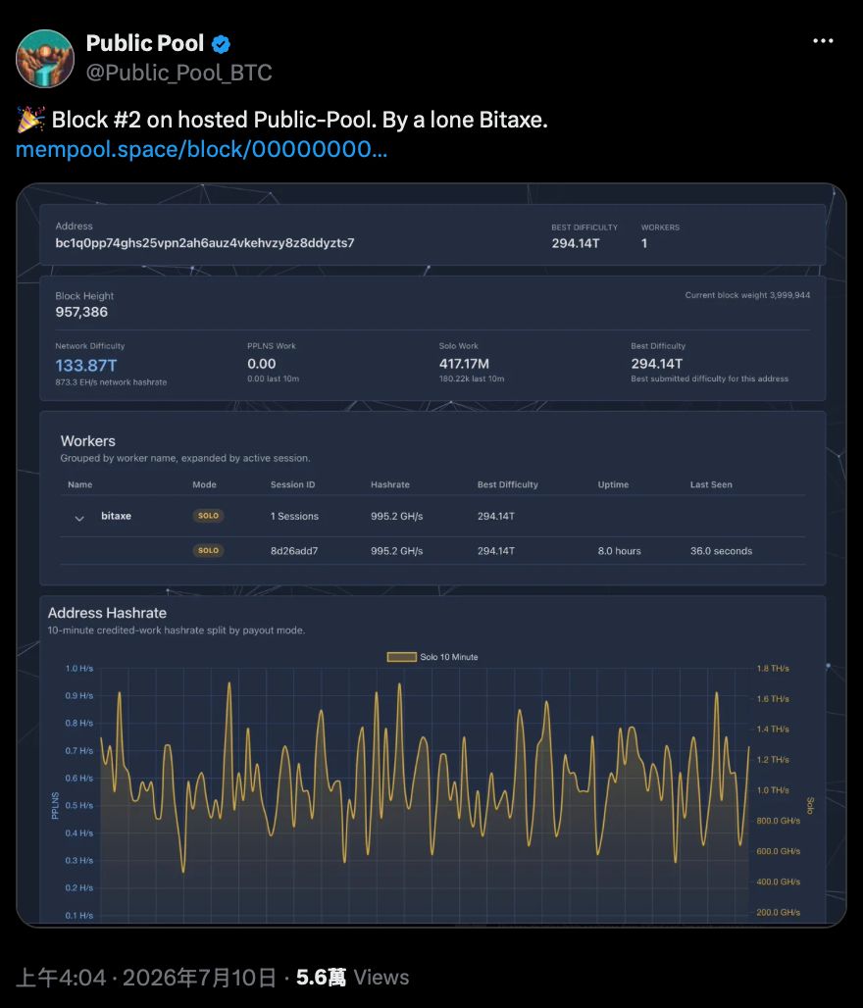Open the mempool.space block link
The image size is (863, 1008).
(x=201, y=149)
